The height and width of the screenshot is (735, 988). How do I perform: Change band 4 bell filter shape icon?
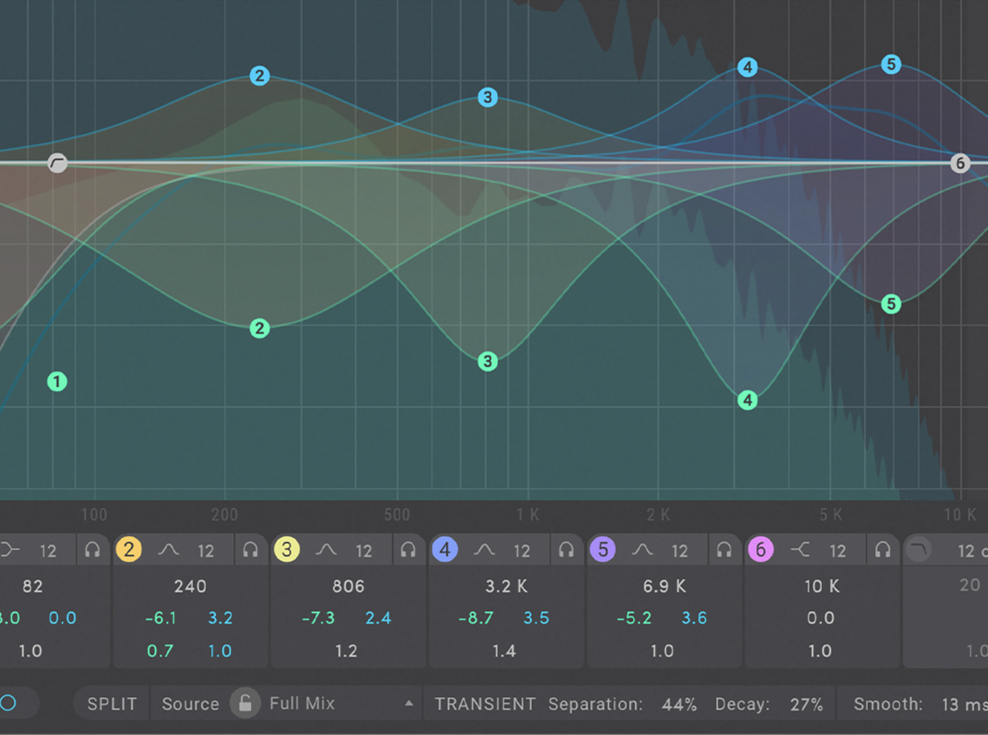pos(484,550)
